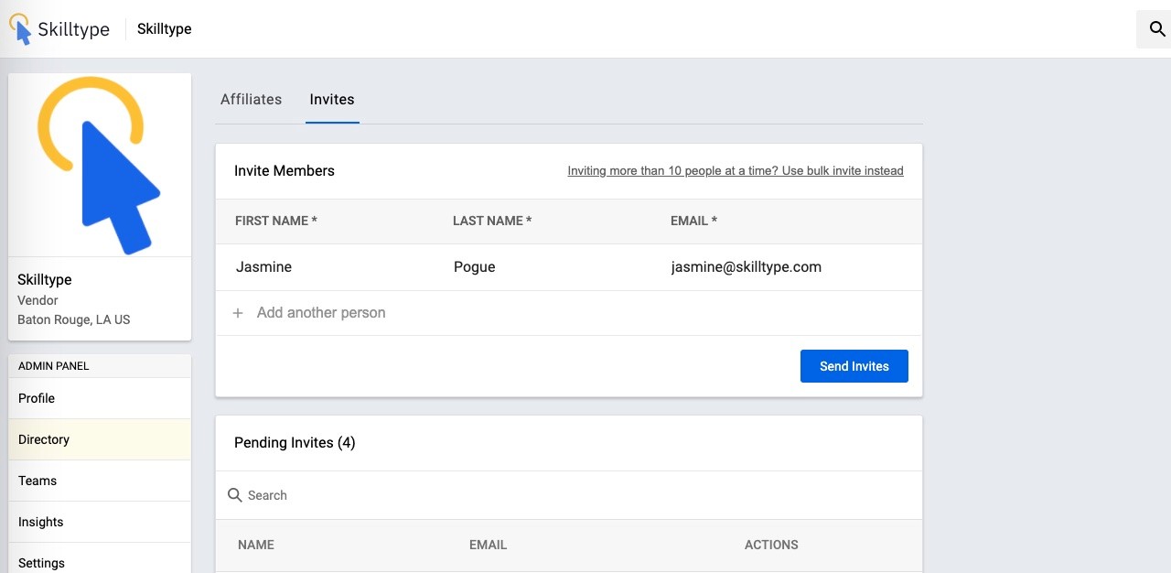Follow the bulk invite link
Screen dimensions: 1171x573
(x=736, y=171)
